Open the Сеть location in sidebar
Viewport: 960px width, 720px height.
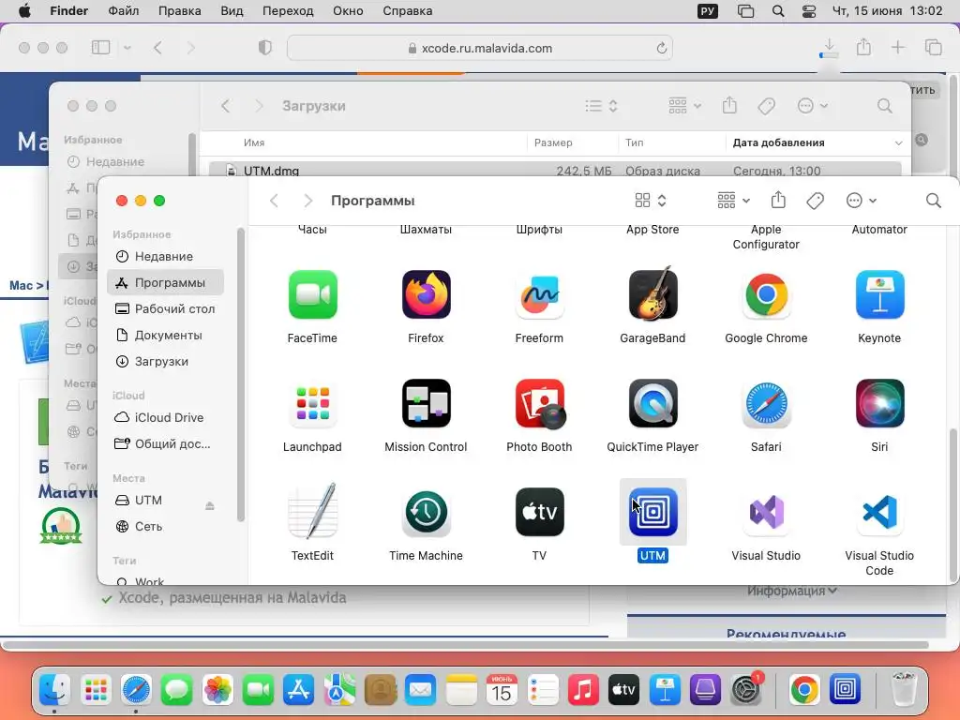tap(165, 527)
